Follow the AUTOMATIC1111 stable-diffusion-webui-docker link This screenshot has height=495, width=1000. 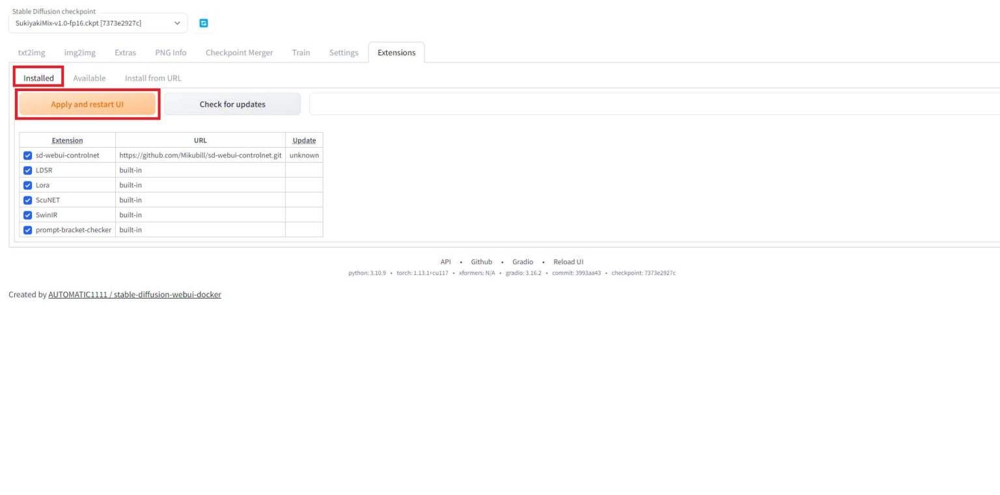pyautogui.click(x=134, y=295)
